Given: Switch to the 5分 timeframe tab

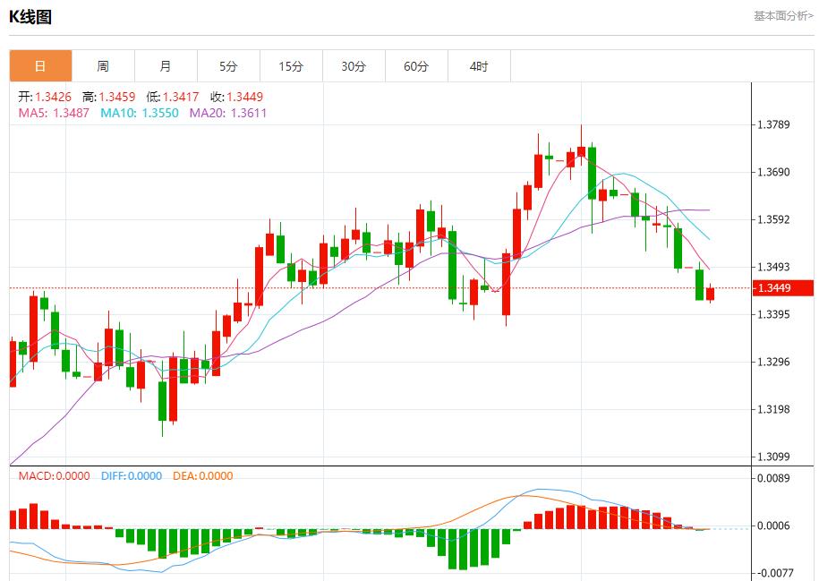Looking at the screenshot, I should (228, 66).
